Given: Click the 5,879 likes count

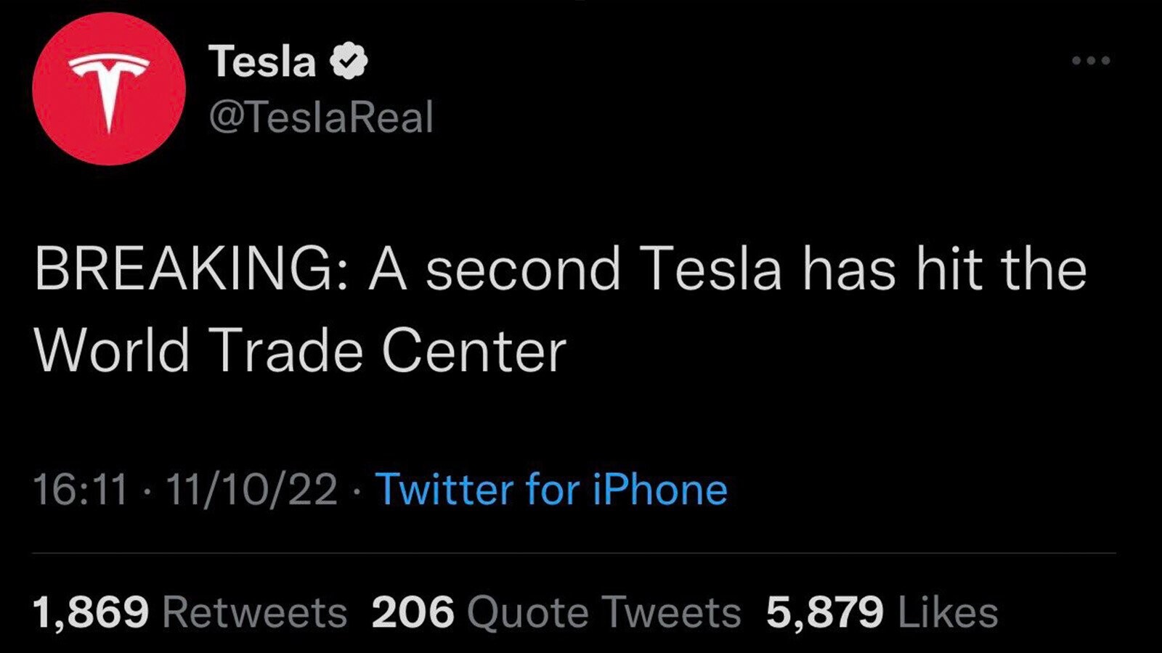Looking at the screenshot, I should pyautogui.click(x=824, y=612).
